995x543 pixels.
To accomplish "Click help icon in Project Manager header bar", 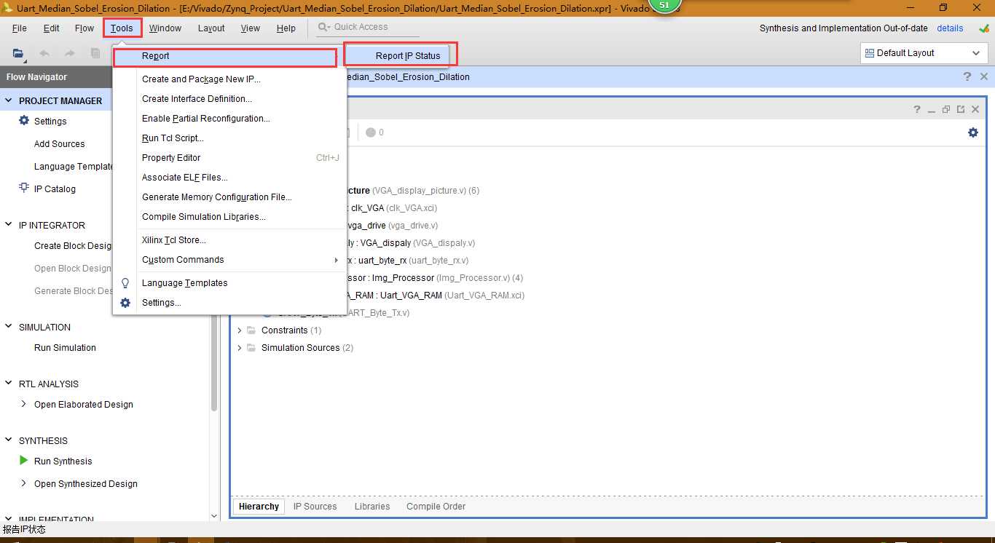I will tap(967, 76).
